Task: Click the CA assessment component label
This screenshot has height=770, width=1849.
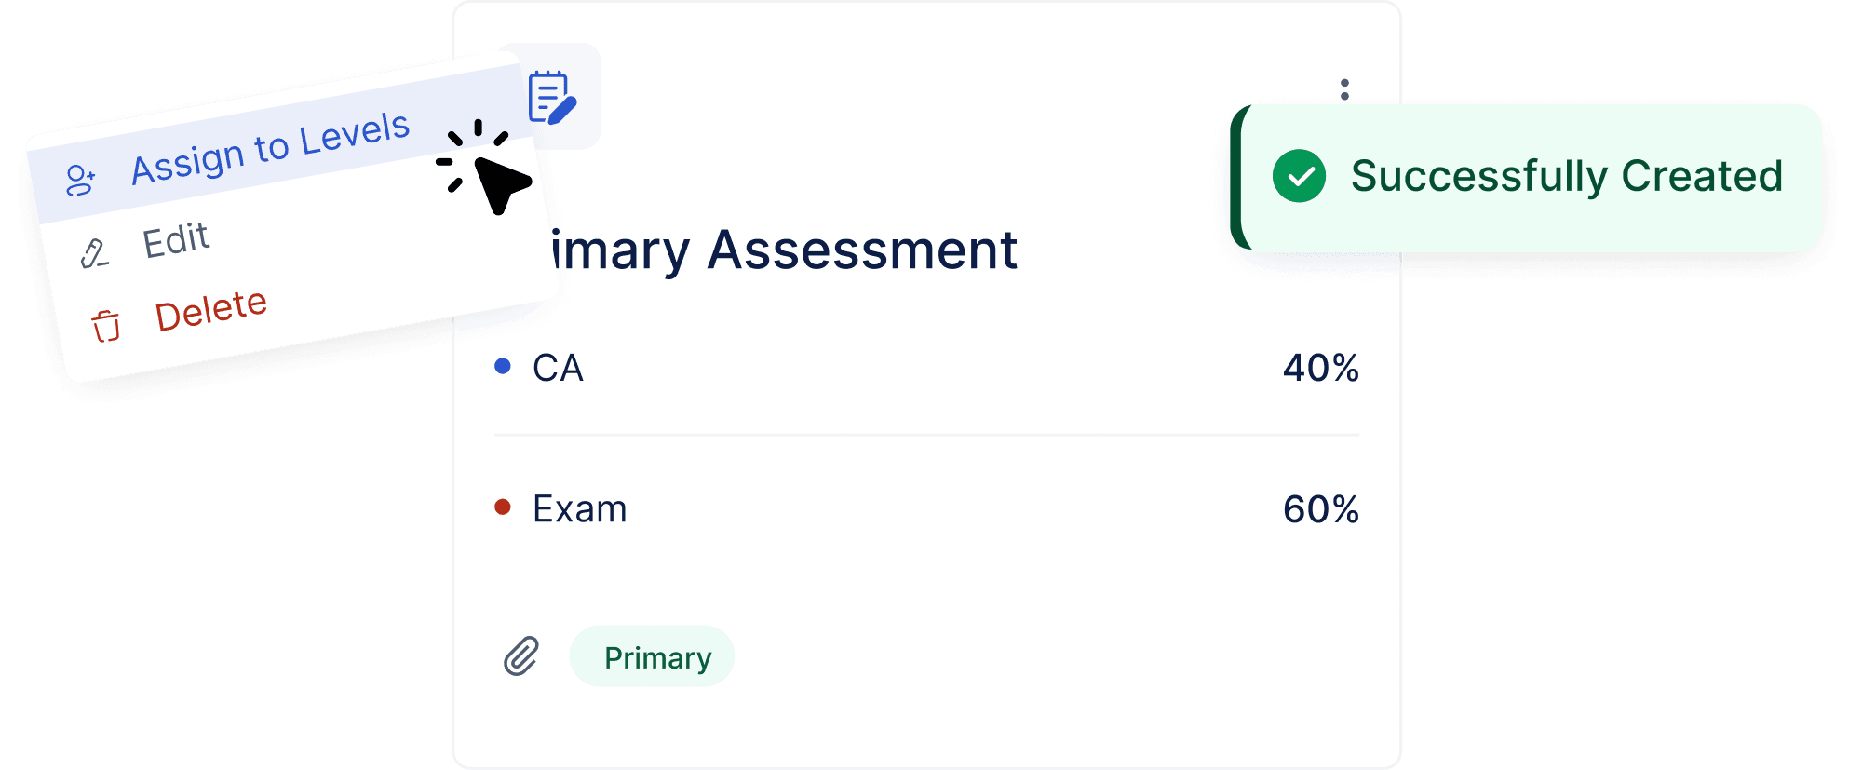Action: pyautogui.click(x=558, y=369)
